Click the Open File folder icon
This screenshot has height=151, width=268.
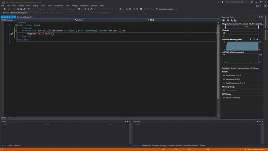(x=18, y=9)
